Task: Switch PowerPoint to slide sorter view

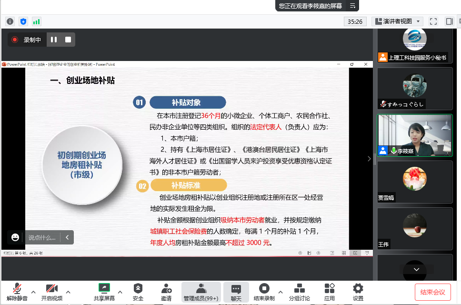Action: point(344,253)
